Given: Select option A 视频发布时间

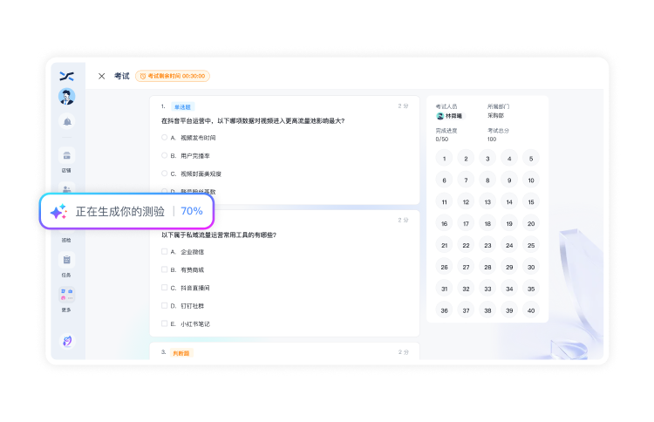Looking at the screenshot, I should pyautogui.click(x=164, y=138).
